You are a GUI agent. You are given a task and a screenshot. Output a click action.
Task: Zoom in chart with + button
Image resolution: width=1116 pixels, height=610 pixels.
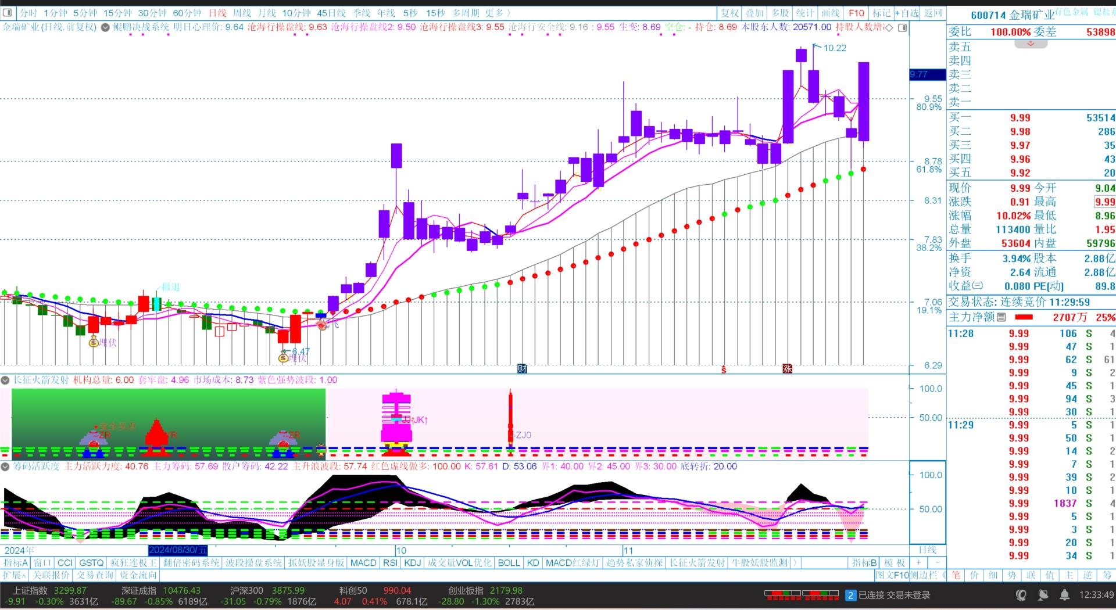pyautogui.click(x=919, y=562)
